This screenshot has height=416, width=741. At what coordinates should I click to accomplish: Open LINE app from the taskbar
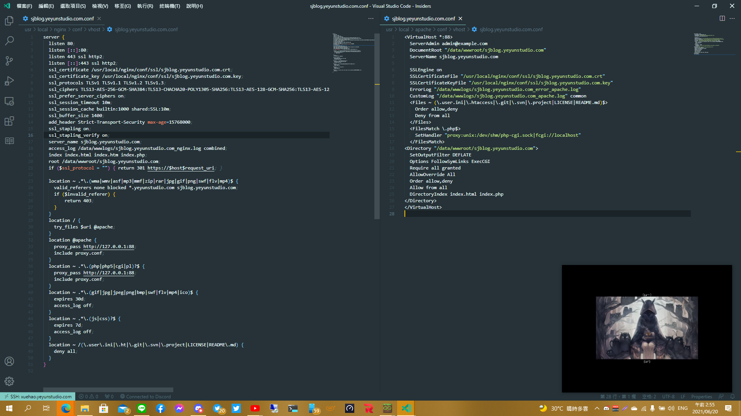point(142,408)
